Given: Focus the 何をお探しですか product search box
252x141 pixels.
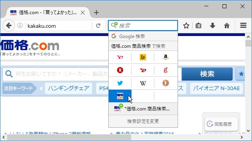Looking at the screenshot, I should point(56,74).
